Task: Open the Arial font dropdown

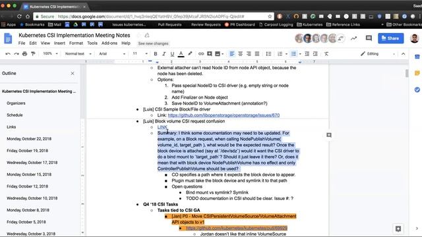Action: (x=112, y=54)
